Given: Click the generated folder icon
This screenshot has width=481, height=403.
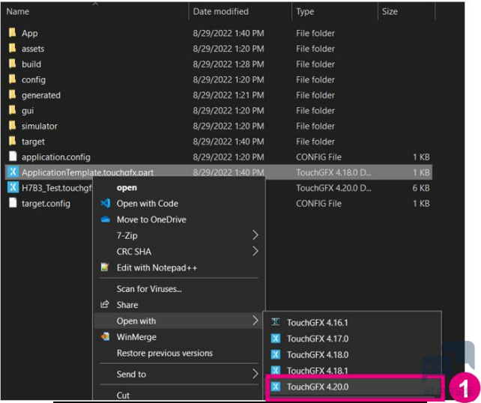Looking at the screenshot, I should pos(12,94).
